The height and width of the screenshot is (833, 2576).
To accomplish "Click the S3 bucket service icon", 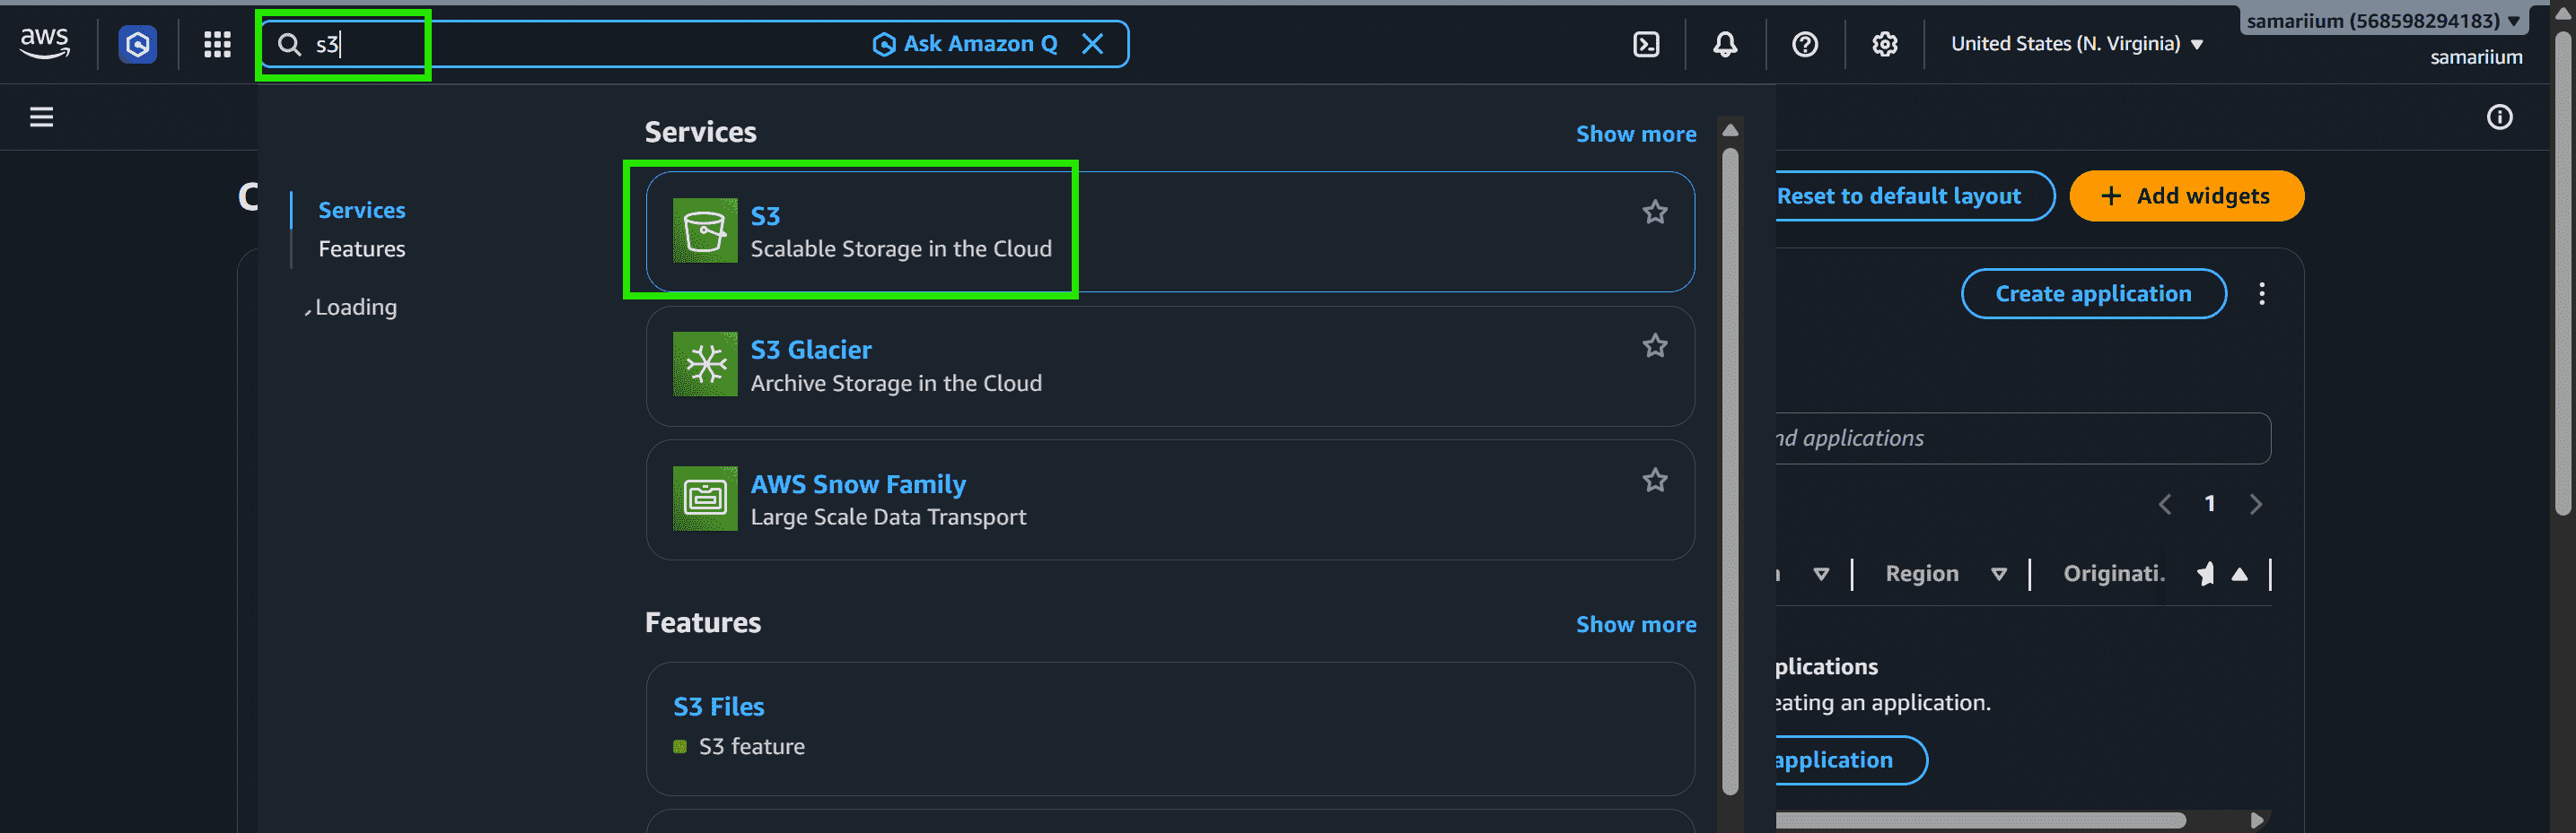I will click(x=705, y=230).
